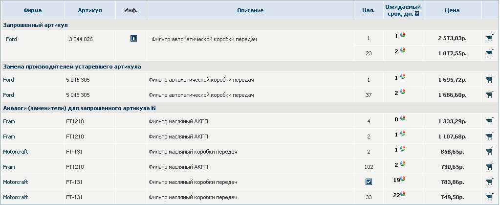The width and height of the screenshot is (500, 205).
Task: Add the 1 877,55р. offer to cart
Action: [490, 53]
